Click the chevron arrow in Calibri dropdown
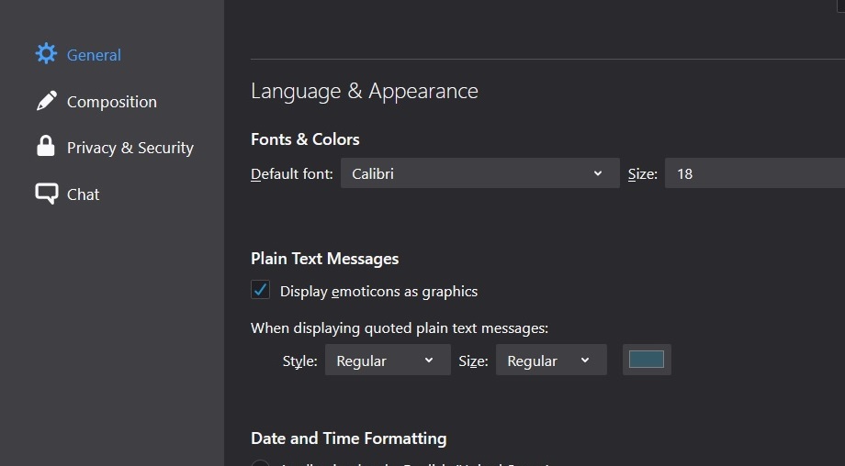 [x=598, y=173]
